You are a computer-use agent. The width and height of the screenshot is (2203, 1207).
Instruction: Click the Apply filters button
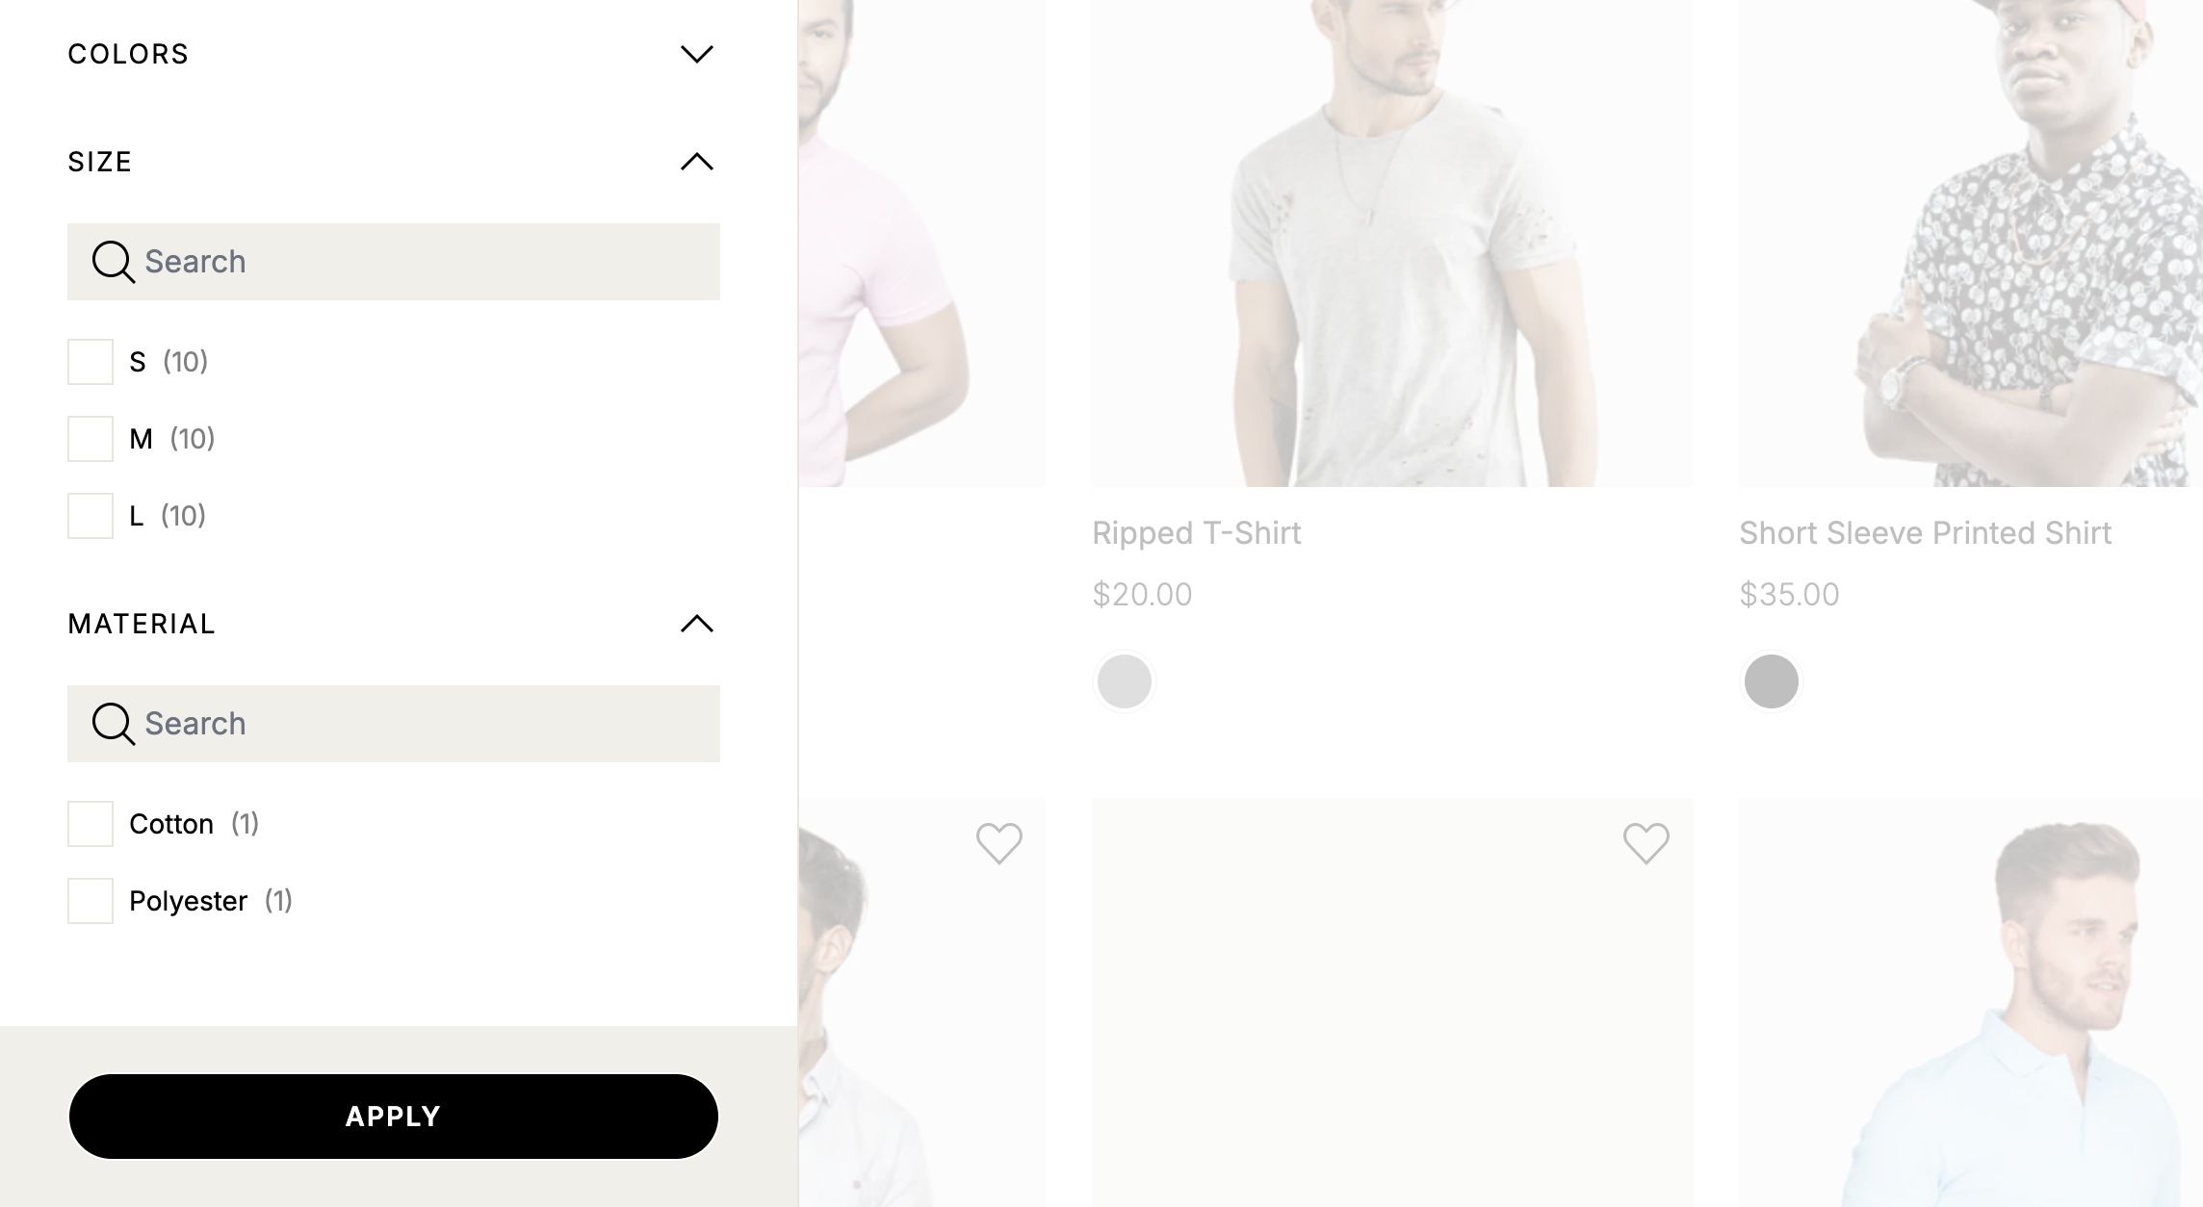(x=394, y=1117)
